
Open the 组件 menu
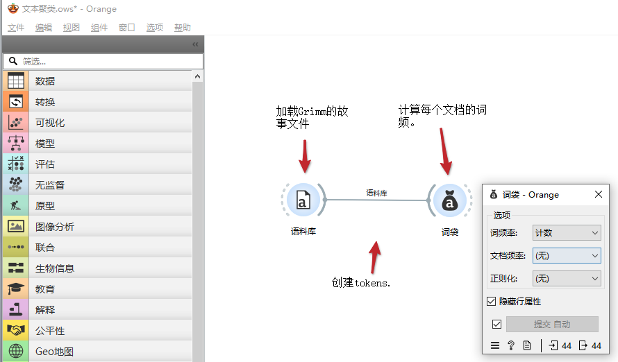pyautogui.click(x=99, y=28)
